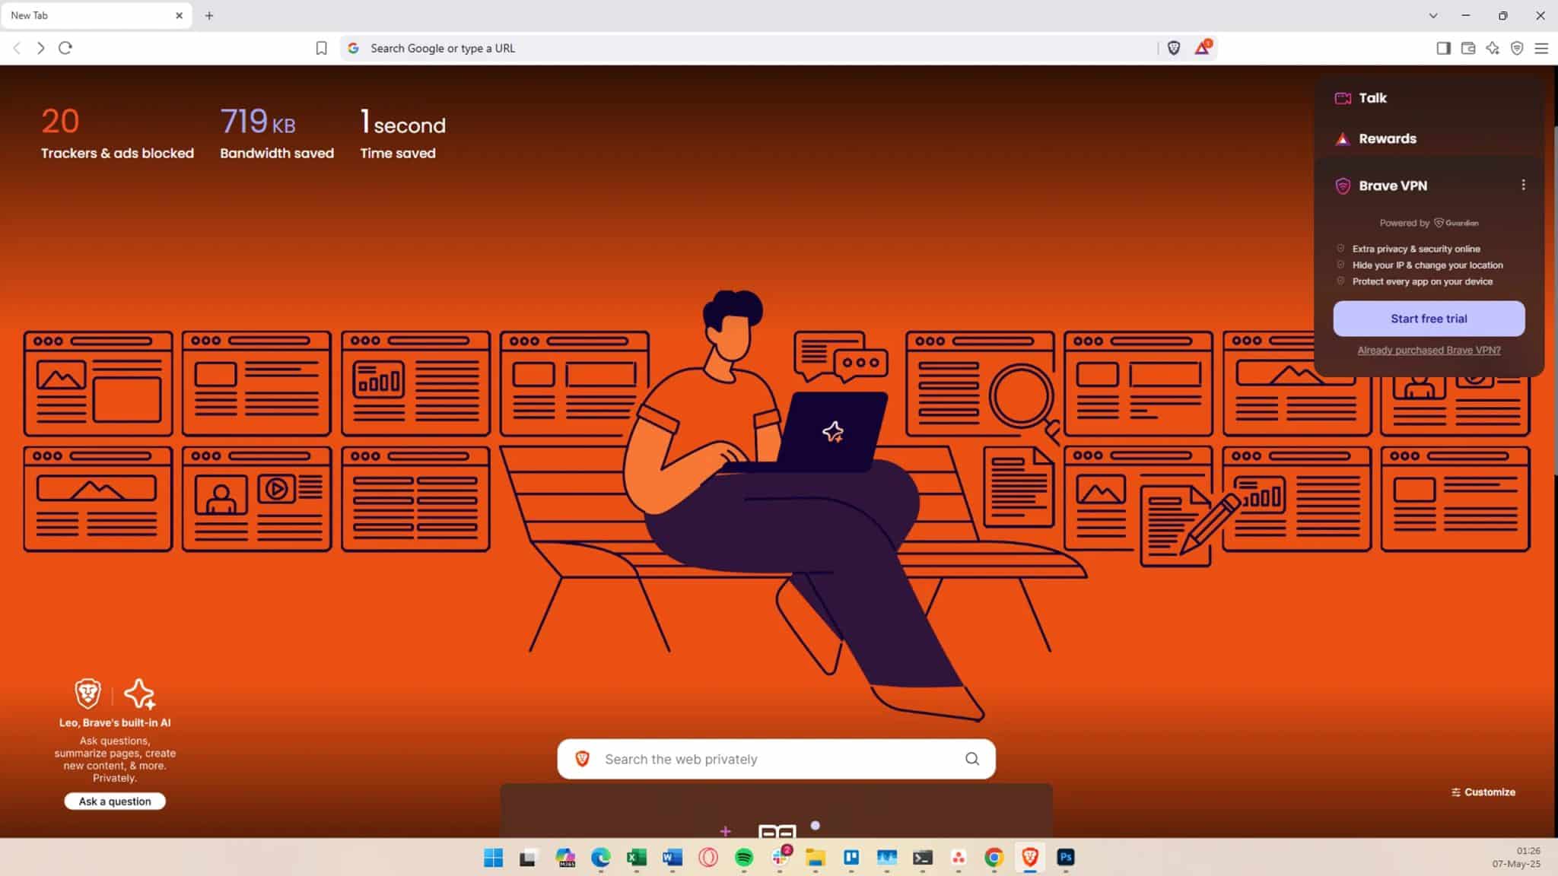
Task: Open Brave VPN options via the three-dot menu
Action: [x=1524, y=185]
